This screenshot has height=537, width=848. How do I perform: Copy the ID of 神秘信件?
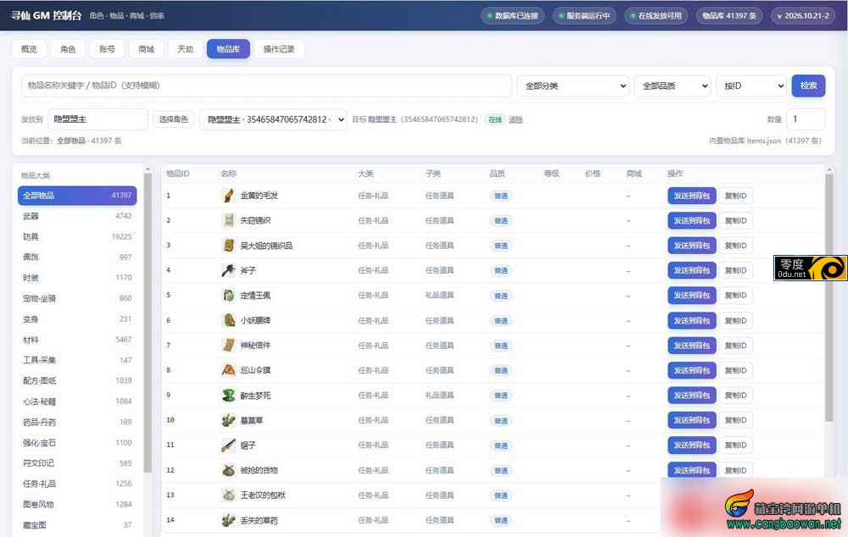[x=735, y=346]
